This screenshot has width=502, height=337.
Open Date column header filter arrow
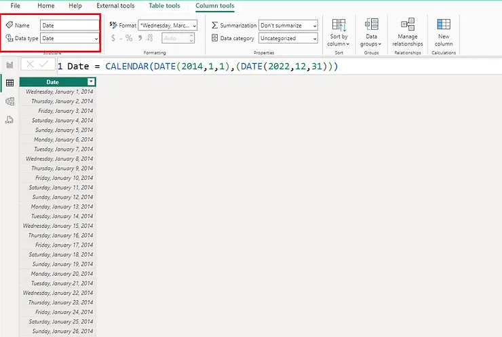click(x=91, y=82)
